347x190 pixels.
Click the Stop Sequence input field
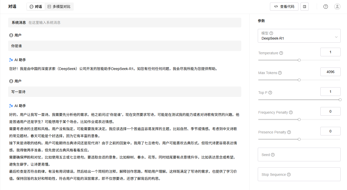point(299,174)
